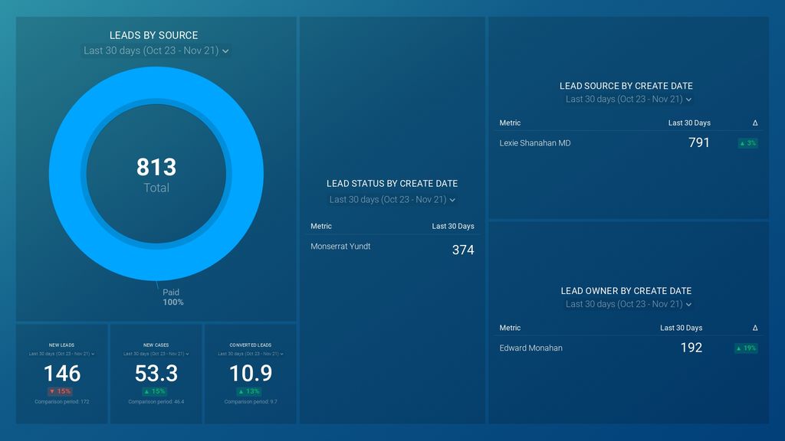The image size is (785, 441).
Task: Open New Cases date range dropdown
Action: [x=156, y=354]
